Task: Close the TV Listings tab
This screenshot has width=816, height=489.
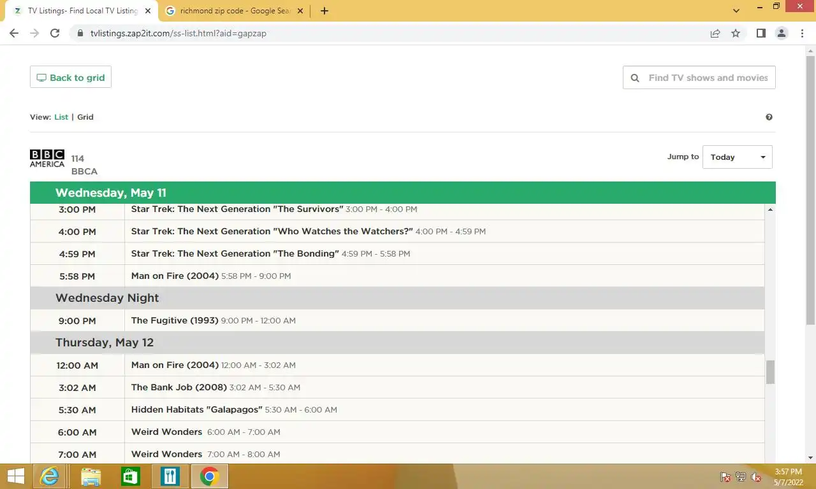Action: (x=148, y=11)
